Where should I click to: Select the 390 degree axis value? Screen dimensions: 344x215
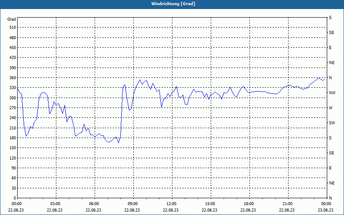click(13, 68)
